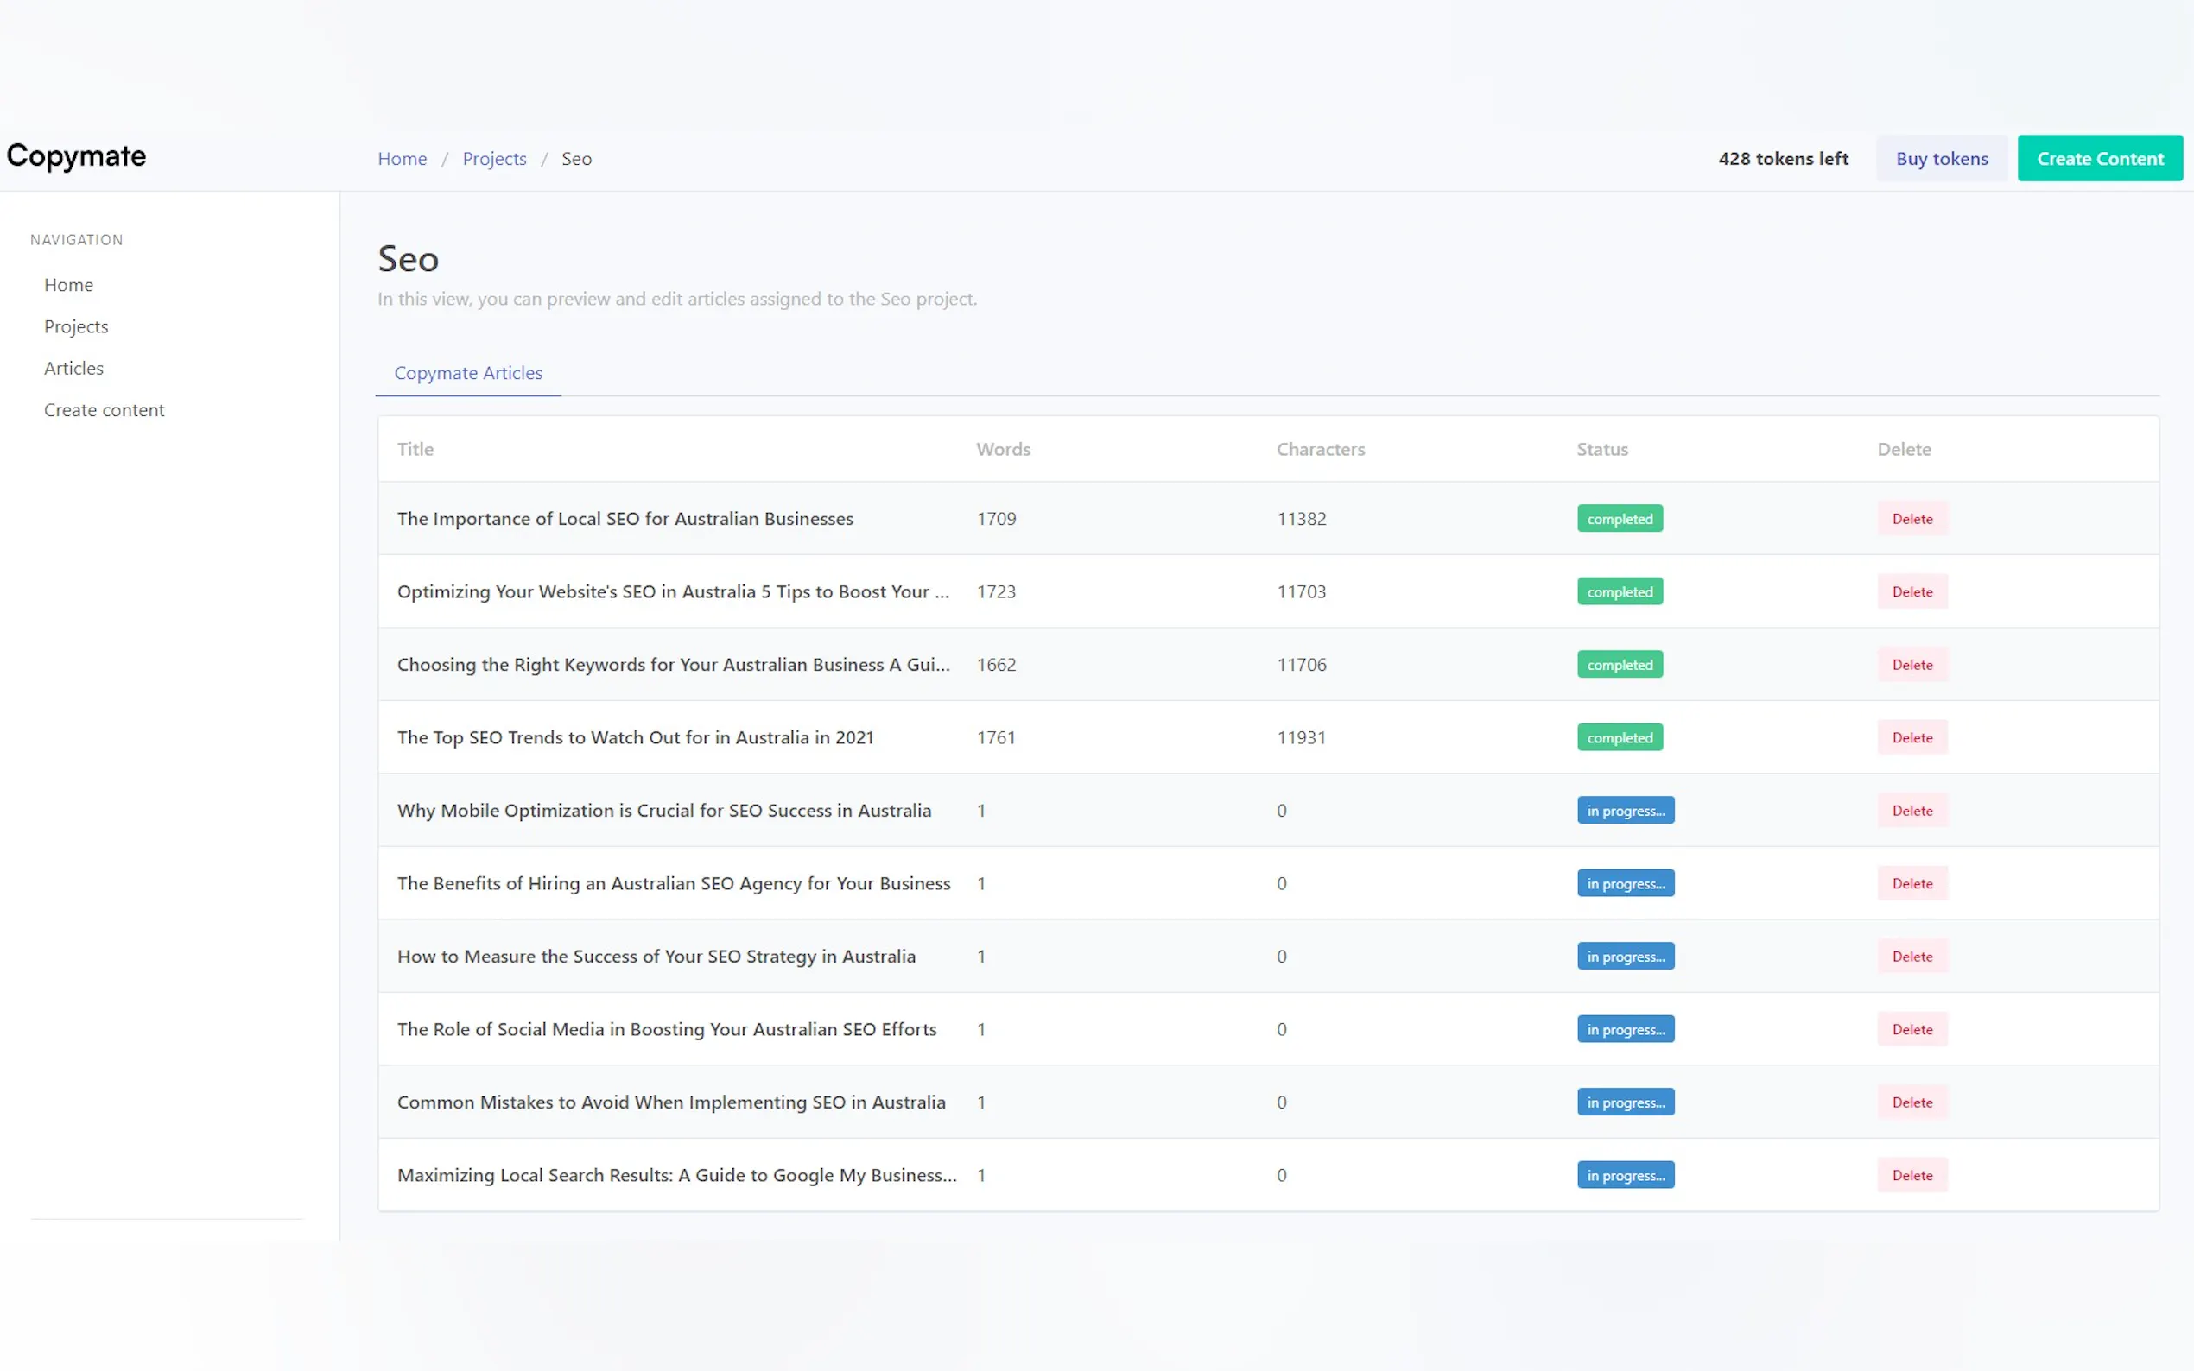The image size is (2194, 1371).
Task: Click the completed badge for Optimizing Website's SEO
Action: point(1619,592)
